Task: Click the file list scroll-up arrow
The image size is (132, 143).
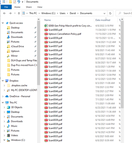Action: pos(122,19)
